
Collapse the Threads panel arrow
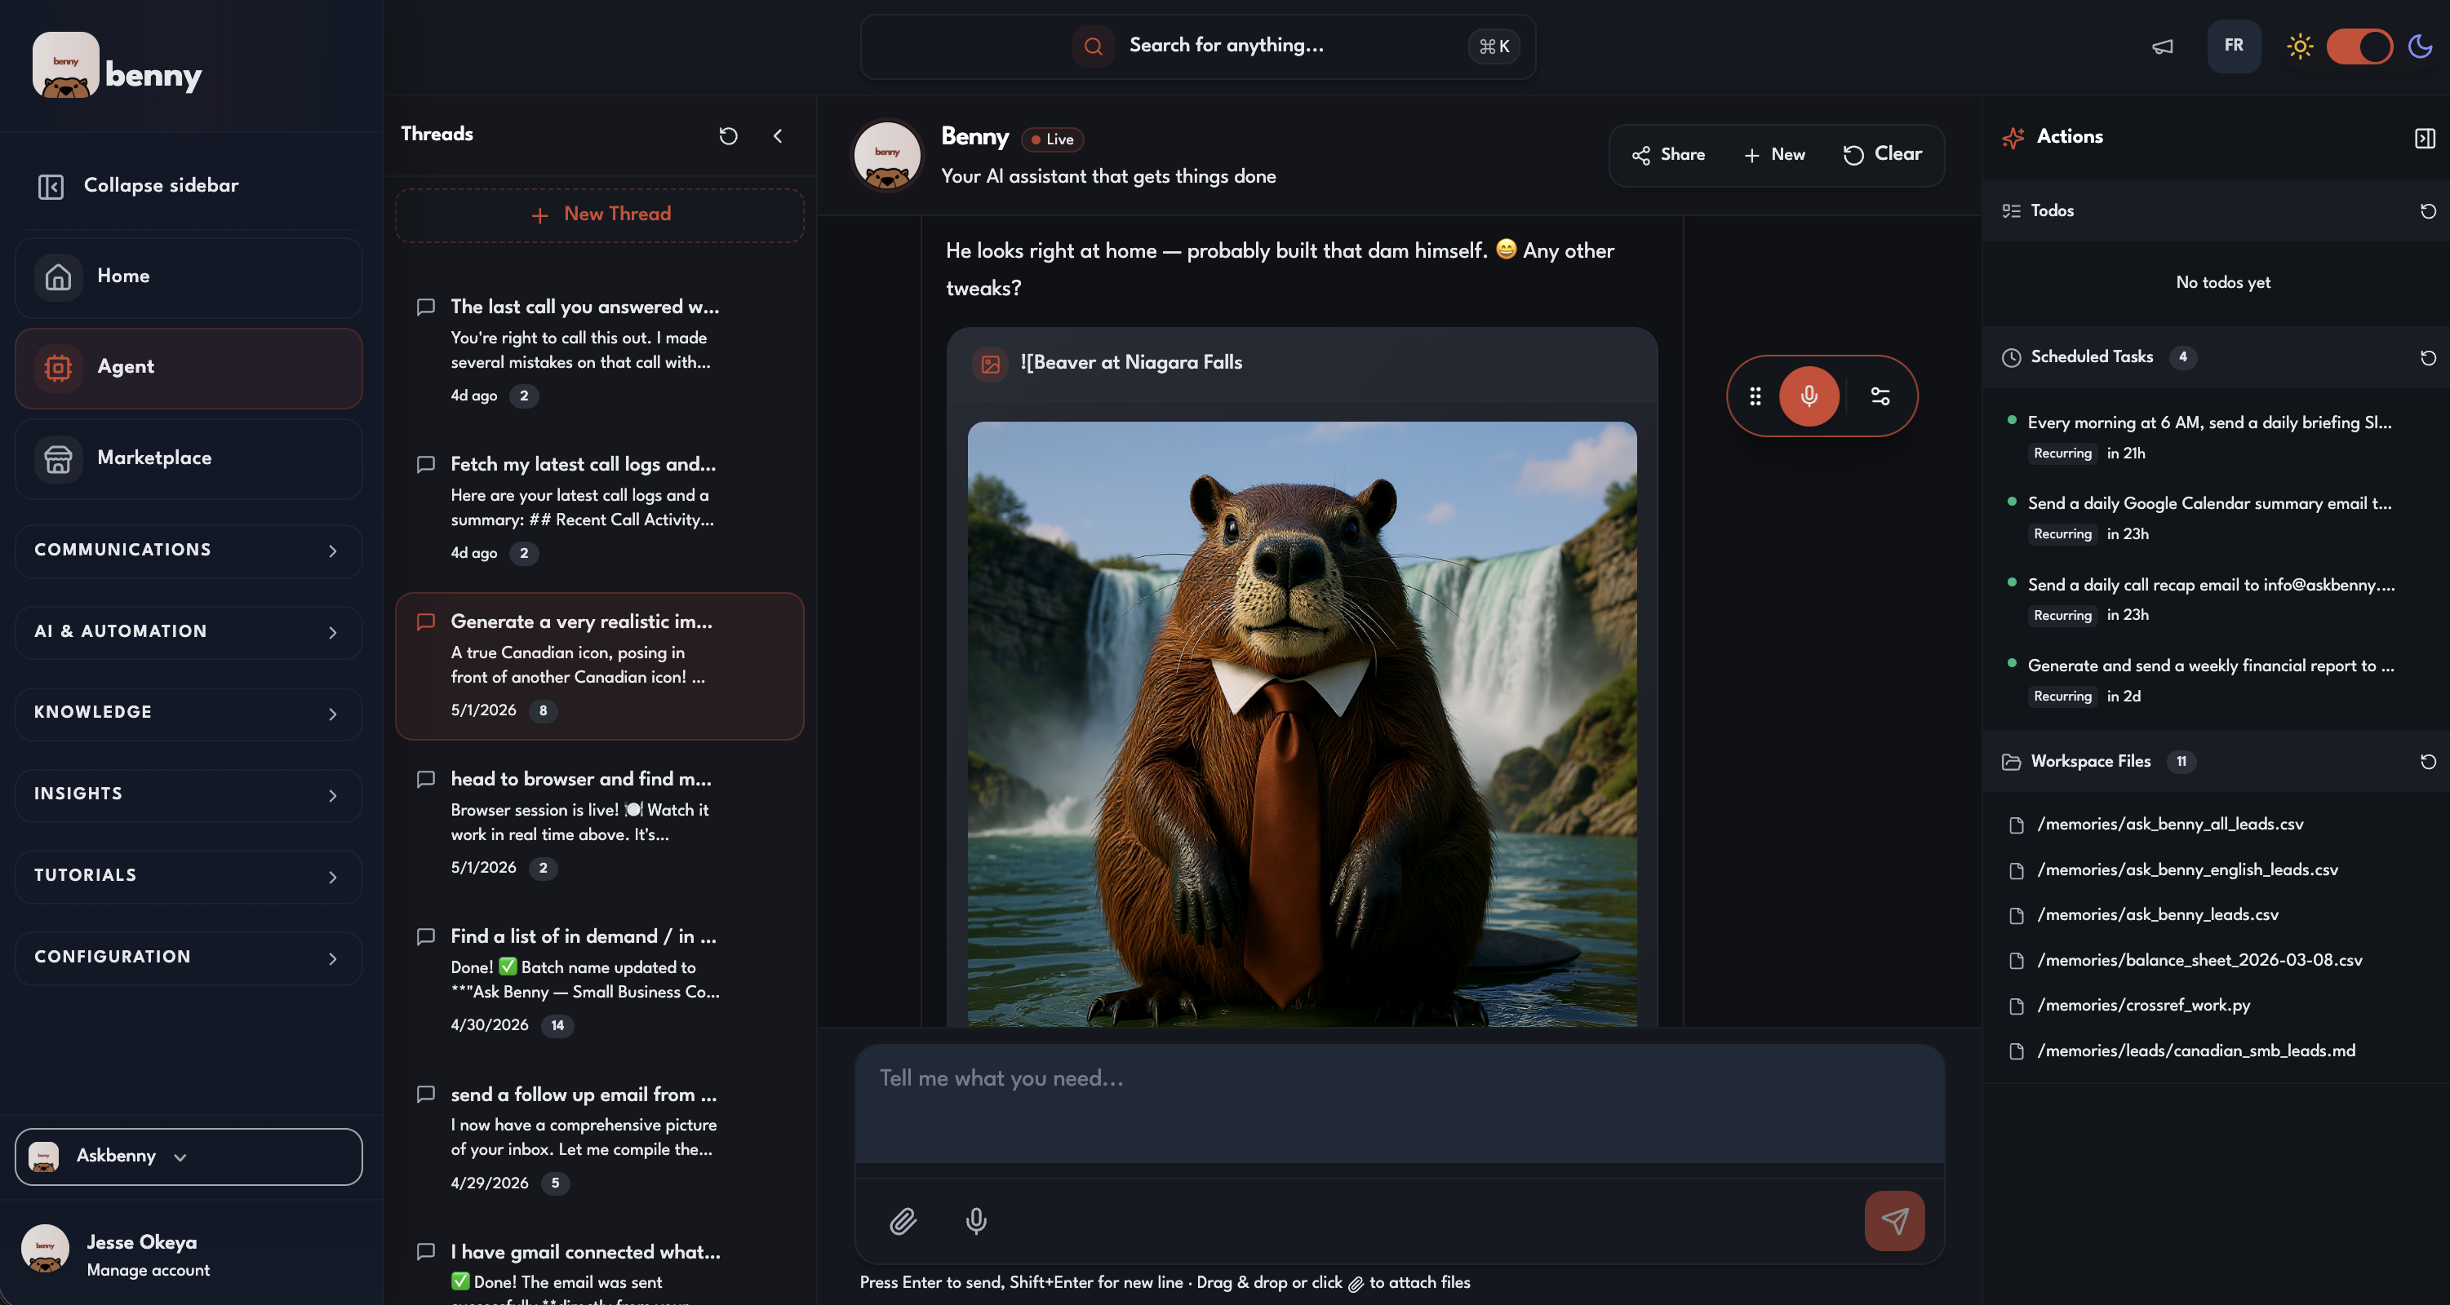tap(778, 136)
